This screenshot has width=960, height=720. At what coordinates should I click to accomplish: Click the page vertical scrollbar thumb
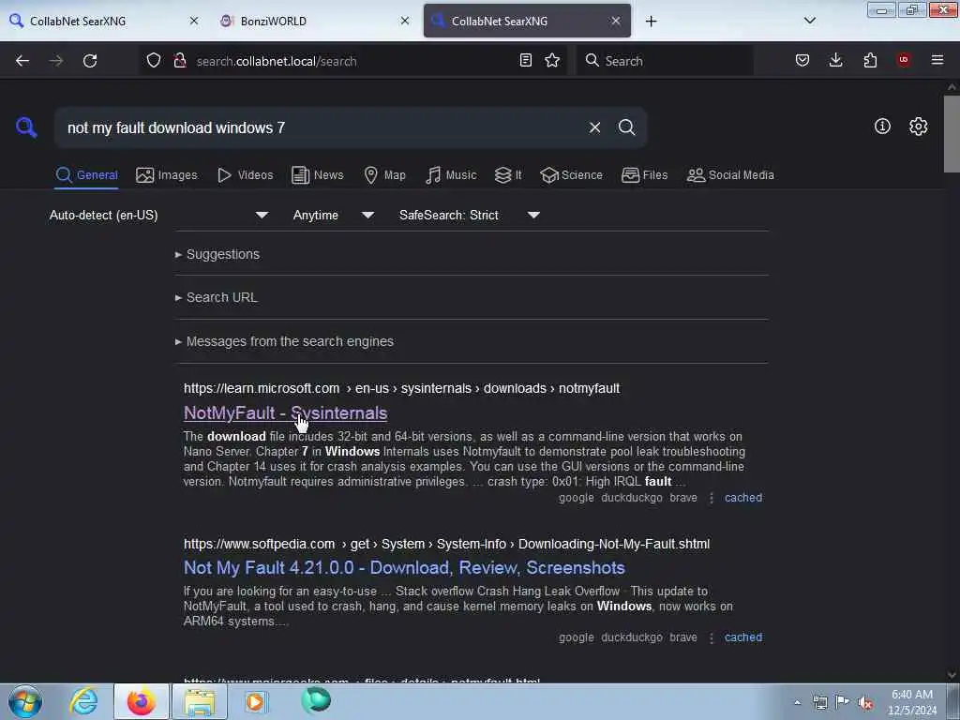(x=952, y=135)
